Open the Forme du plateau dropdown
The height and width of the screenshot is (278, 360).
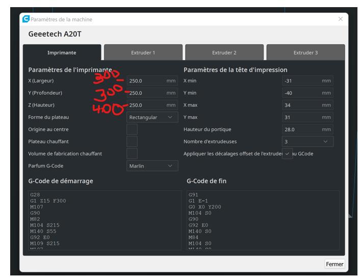152,117
